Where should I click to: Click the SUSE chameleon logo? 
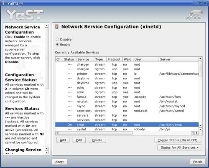click(x=194, y=15)
